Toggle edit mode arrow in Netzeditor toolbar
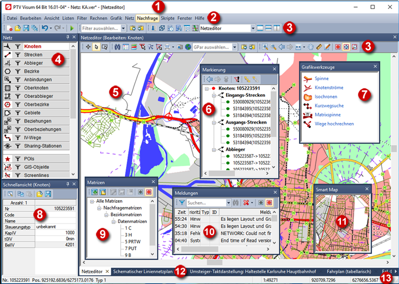Screen dimensions: 399x284 pos(97,47)
